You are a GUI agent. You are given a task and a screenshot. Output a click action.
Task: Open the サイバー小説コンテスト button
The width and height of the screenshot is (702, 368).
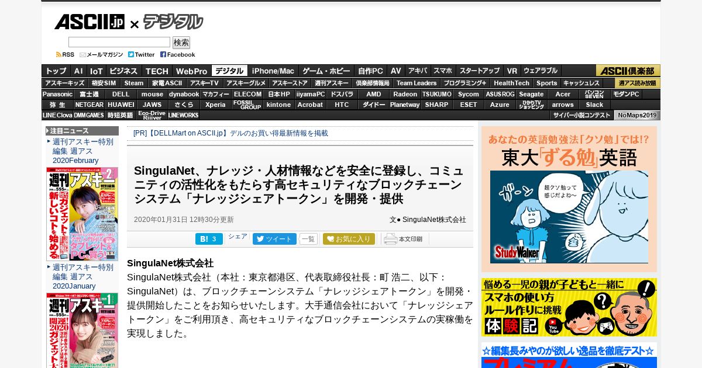(x=581, y=115)
